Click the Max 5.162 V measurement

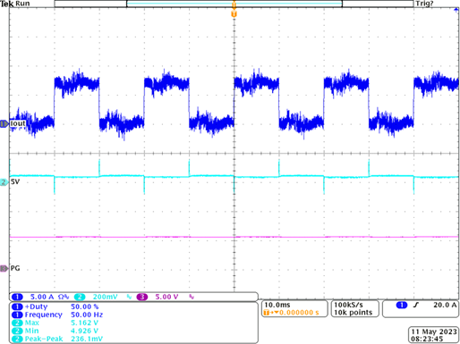coord(55,323)
